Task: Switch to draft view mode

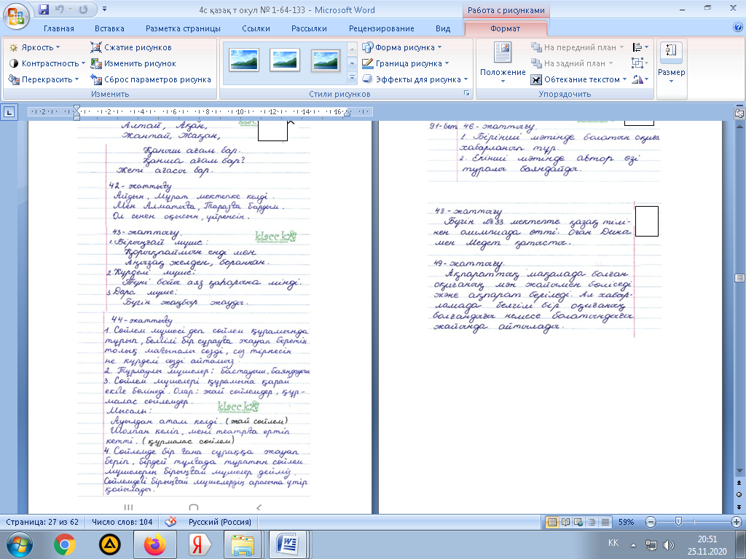Action: [x=603, y=522]
